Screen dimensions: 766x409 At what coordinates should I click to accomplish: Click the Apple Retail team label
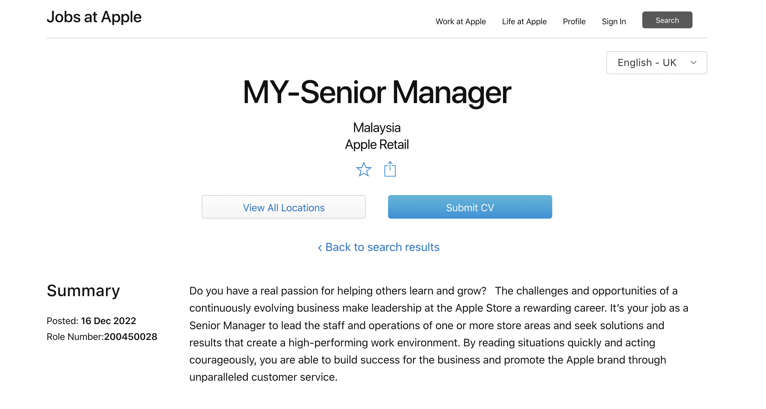click(x=377, y=144)
